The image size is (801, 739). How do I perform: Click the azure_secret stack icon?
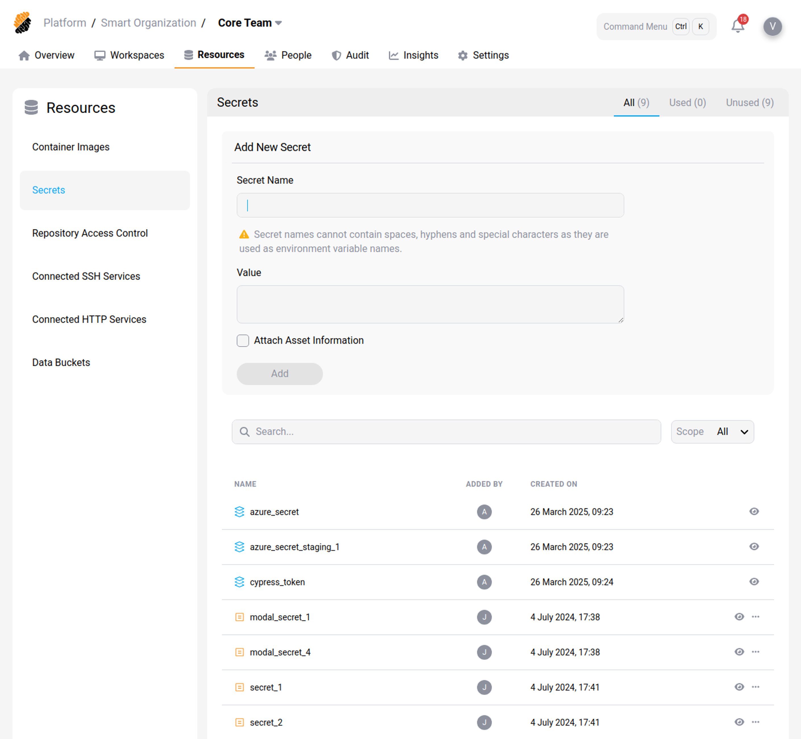click(239, 512)
